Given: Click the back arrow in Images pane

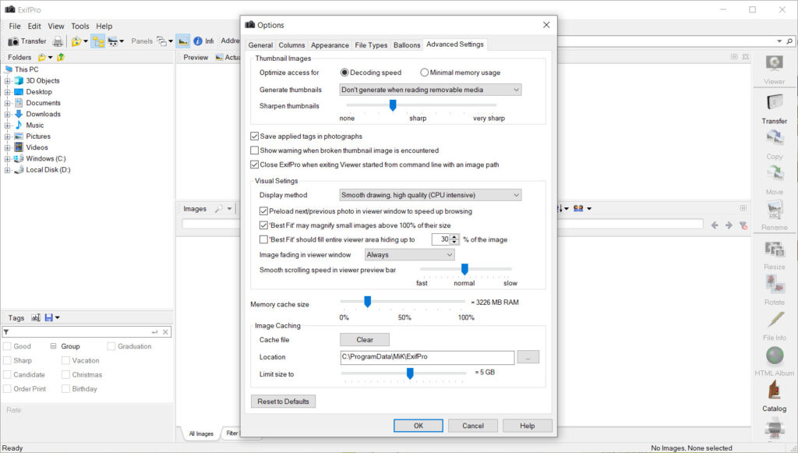Looking at the screenshot, I should tap(715, 225).
